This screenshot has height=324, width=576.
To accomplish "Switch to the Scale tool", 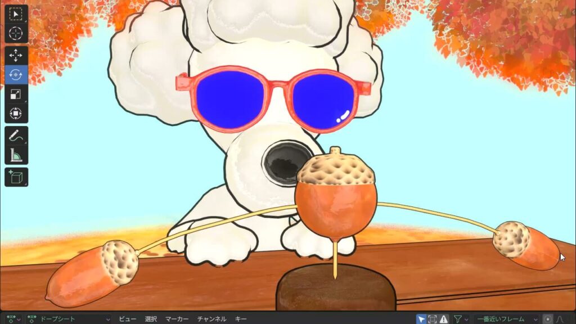I will [x=16, y=94].
